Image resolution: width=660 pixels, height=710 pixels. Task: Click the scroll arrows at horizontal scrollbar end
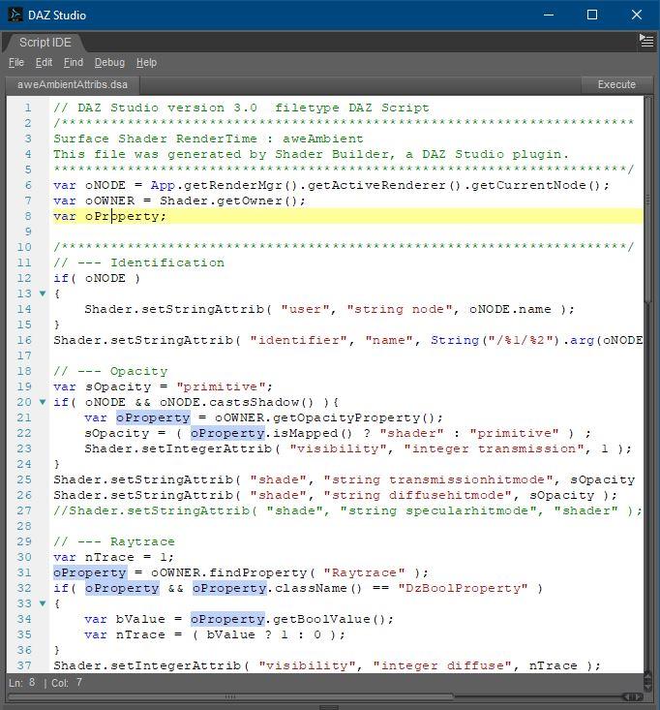(632, 696)
